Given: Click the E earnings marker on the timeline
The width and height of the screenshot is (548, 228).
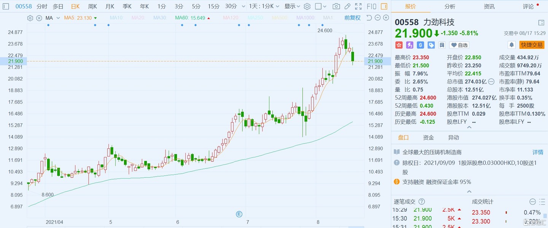Looking at the screenshot, I should pyautogui.click(x=239, y=214).
